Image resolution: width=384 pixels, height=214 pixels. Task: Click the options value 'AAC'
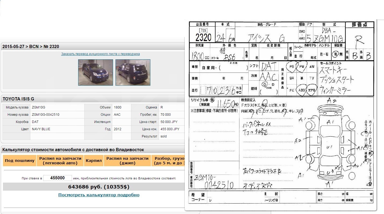[117, 115]
